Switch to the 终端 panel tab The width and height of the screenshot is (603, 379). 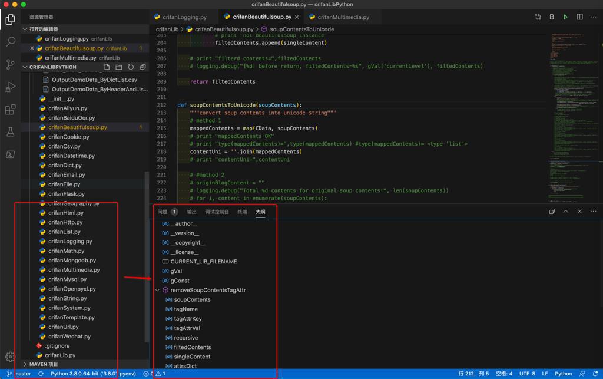click(x=242, y=212)
